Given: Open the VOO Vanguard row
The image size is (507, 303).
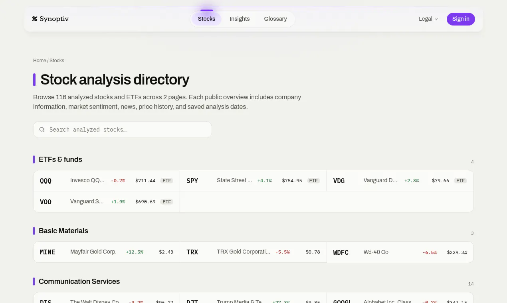Looking at the screenshot, I should pyautogui.click(x=107, y=202).
